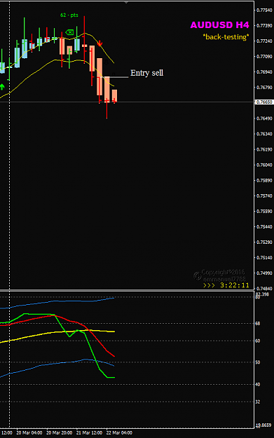
Task: Click price scale value 0.77090
Action: 264,57
